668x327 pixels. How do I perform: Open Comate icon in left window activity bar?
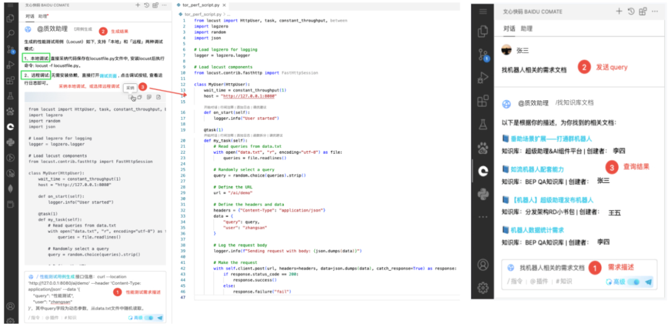(x=11, y=127)
